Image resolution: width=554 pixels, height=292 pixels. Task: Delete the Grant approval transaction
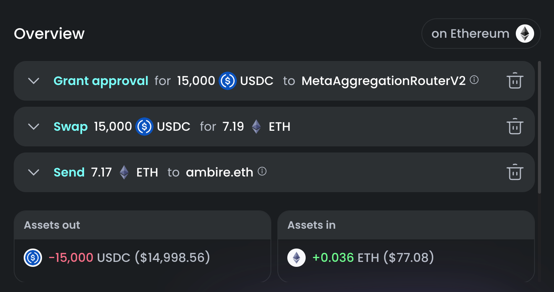coord(515,81)
